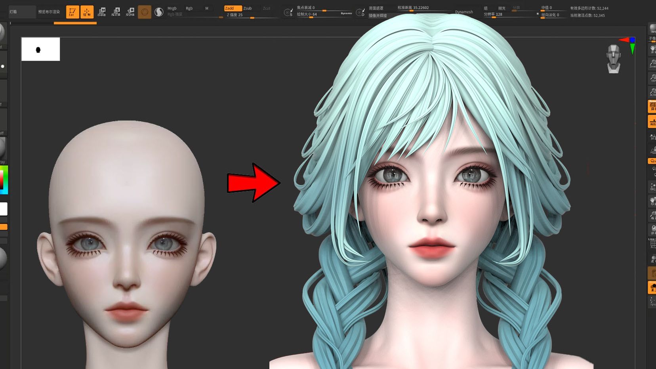656x369 pixels.
Task: Click the Rgb强度 intensity slider
Action: (x=195, y=15)
